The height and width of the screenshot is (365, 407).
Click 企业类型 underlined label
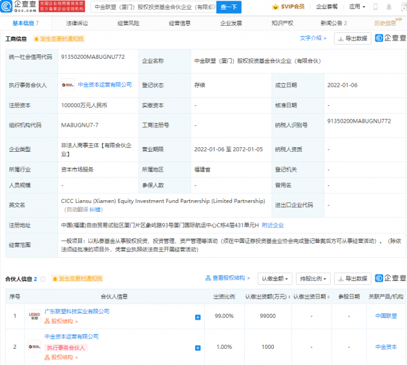point(20,149)
